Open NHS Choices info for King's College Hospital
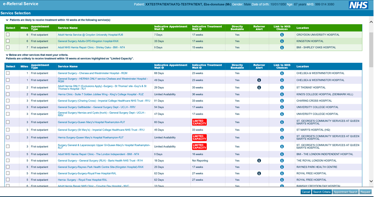Screen dimensions: 374x197 282,94
